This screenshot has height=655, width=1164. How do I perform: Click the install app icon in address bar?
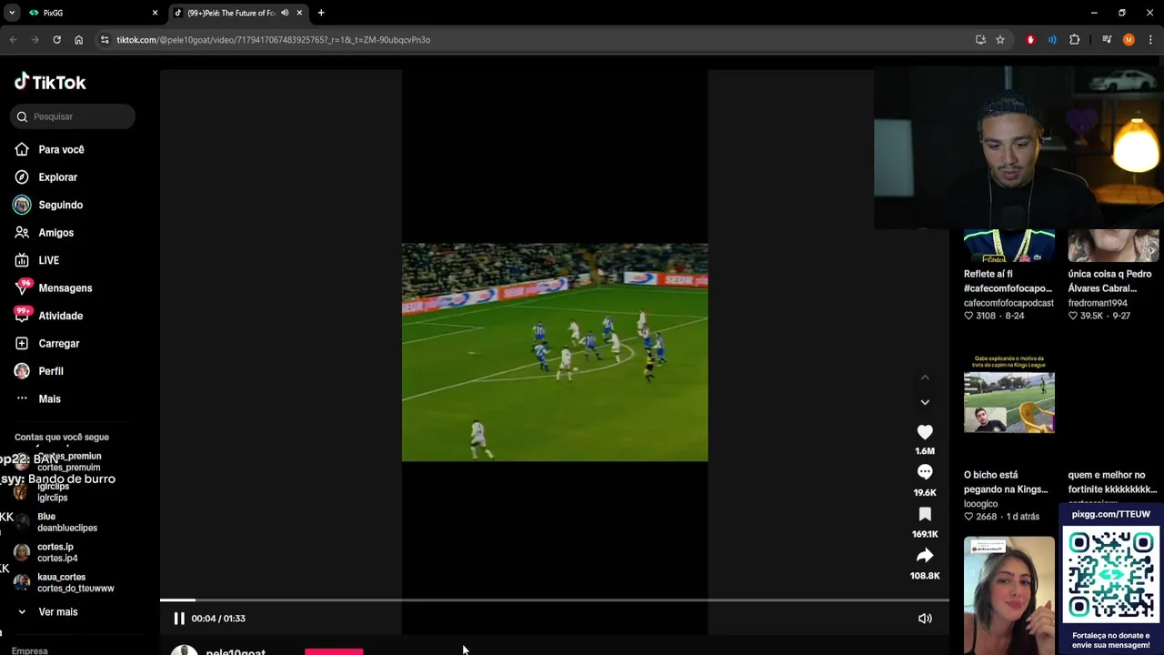click(x=980, y=40)
